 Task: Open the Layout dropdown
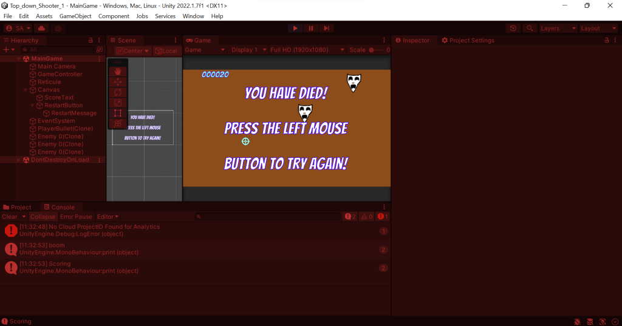[598, 29]
